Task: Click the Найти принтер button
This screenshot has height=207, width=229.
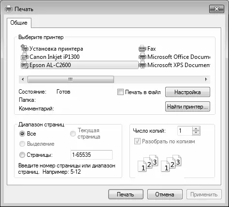Action: point(187,107)
